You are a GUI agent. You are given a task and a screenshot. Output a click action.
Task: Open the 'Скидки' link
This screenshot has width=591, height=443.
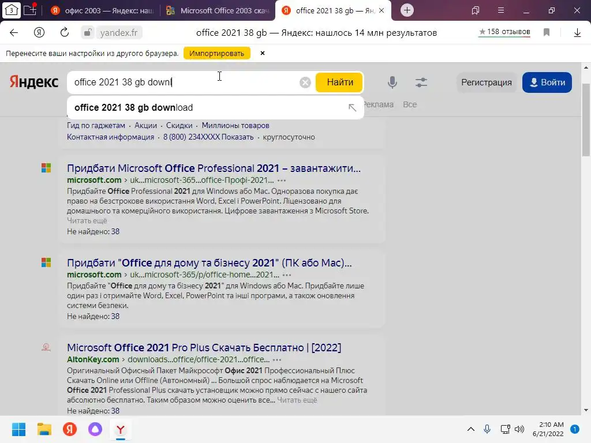click(179, 125)
